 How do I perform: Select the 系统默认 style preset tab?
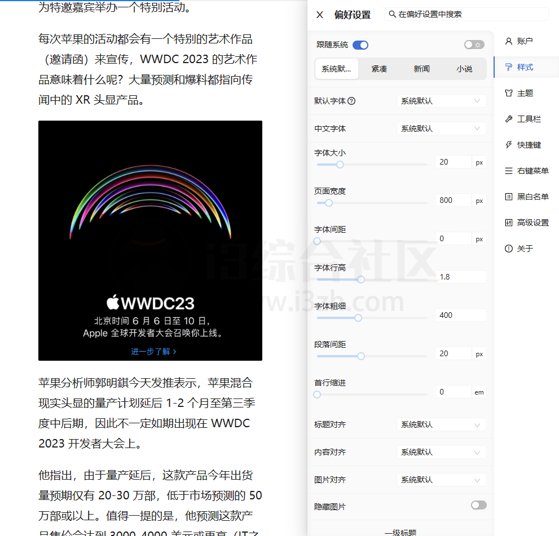tap(337, 69)
